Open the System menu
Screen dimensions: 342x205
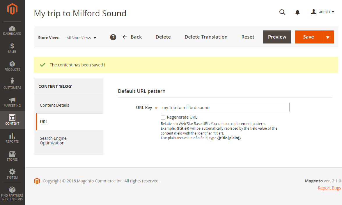(x=12, y=174)
